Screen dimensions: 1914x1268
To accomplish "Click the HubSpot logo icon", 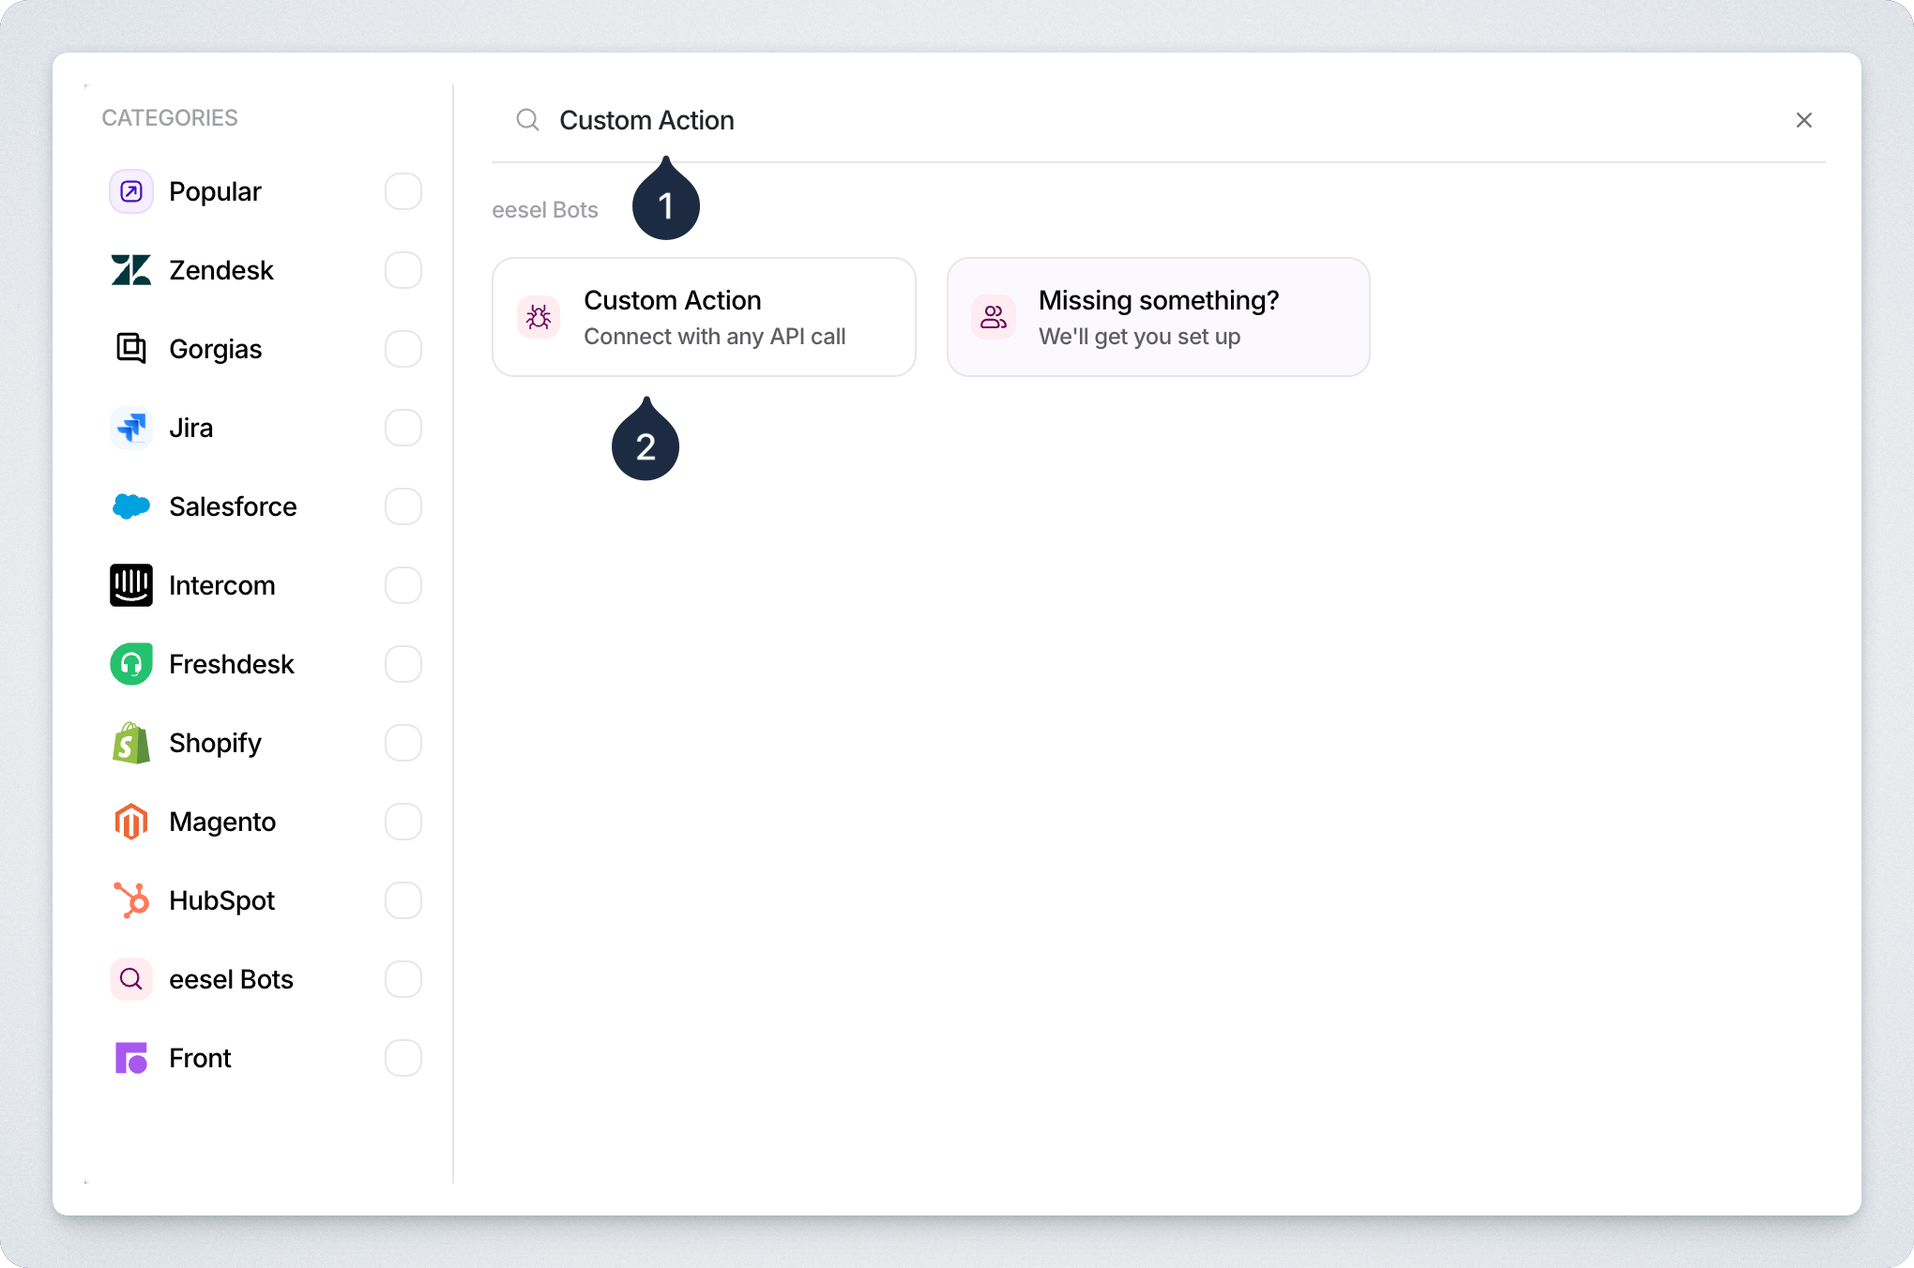I will coord(131,900).
